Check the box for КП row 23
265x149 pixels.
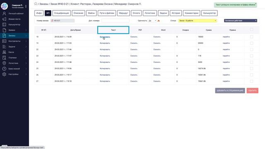(251, 56)
